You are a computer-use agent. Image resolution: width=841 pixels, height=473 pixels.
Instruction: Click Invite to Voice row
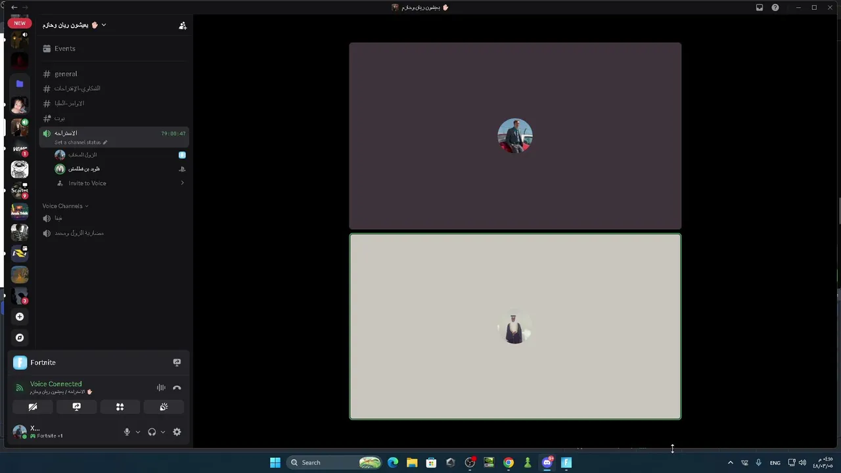tap(119, 183)
